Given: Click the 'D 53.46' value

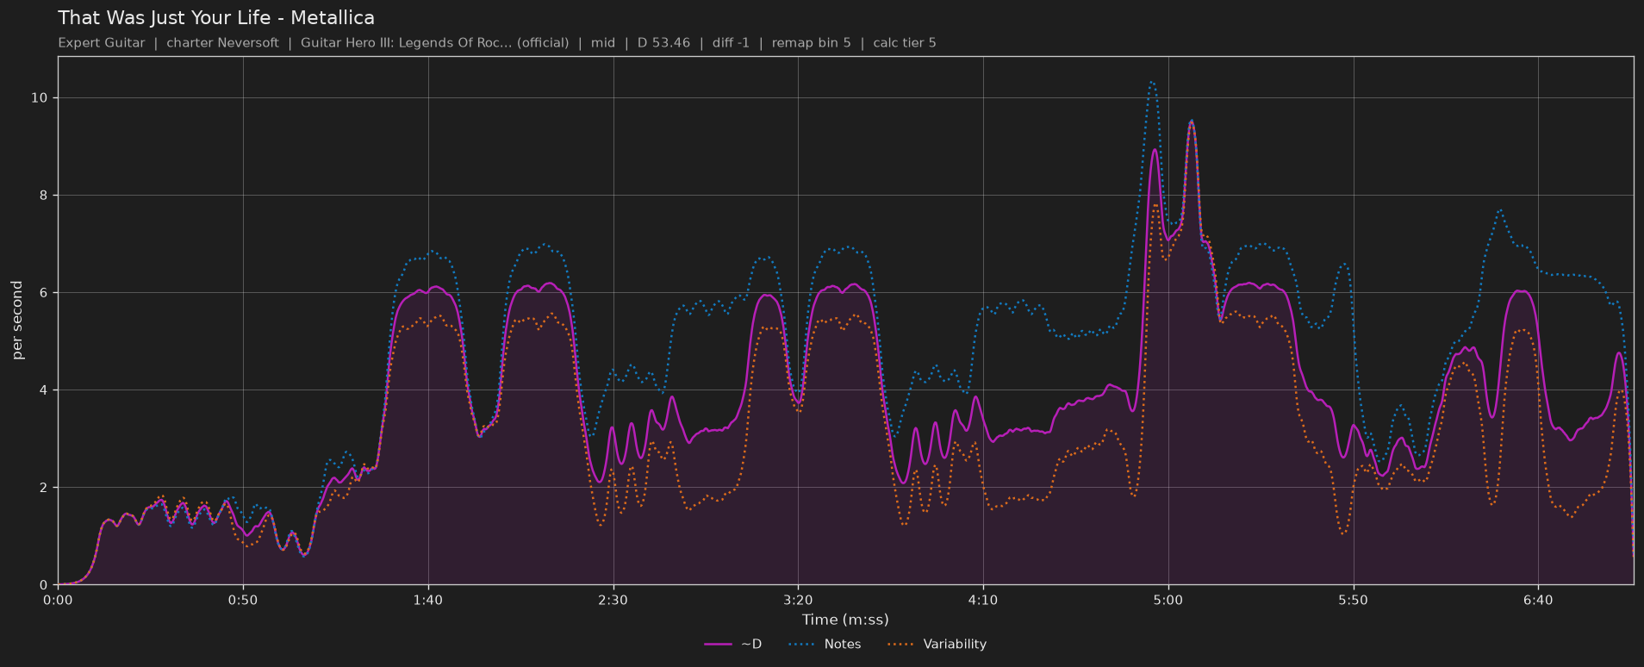Looking at the screenshot, I should pyautogui.click(x=663, y=43).
